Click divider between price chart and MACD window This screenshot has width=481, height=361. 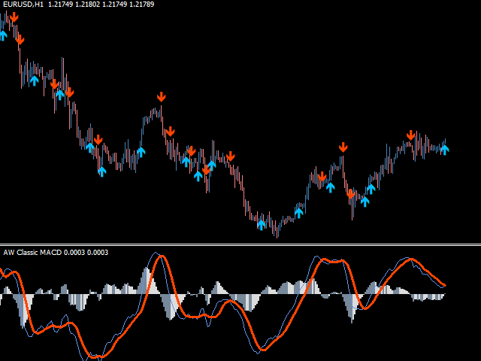pos(240,244)
